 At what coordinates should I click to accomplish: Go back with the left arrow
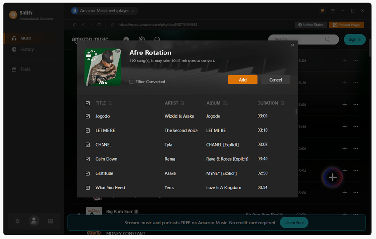point(83,25)
